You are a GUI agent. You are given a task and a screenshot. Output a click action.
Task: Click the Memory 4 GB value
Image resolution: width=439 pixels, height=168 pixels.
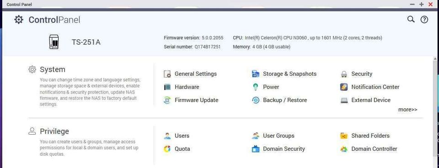[271, 47]
